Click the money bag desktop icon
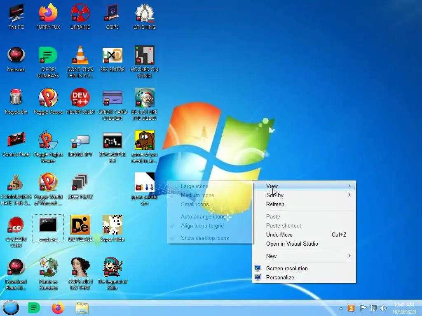The width and height of the screenshot is (422, 316). [16, 189]
